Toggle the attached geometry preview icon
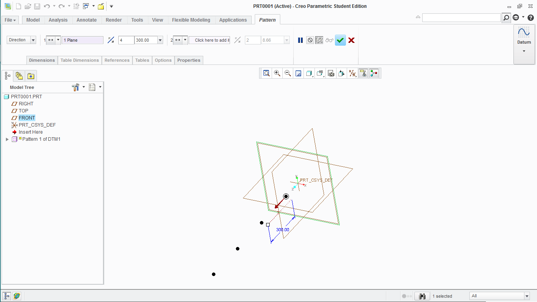The width and height of the screenshot is (537, 302). click(x=319, y=40)
